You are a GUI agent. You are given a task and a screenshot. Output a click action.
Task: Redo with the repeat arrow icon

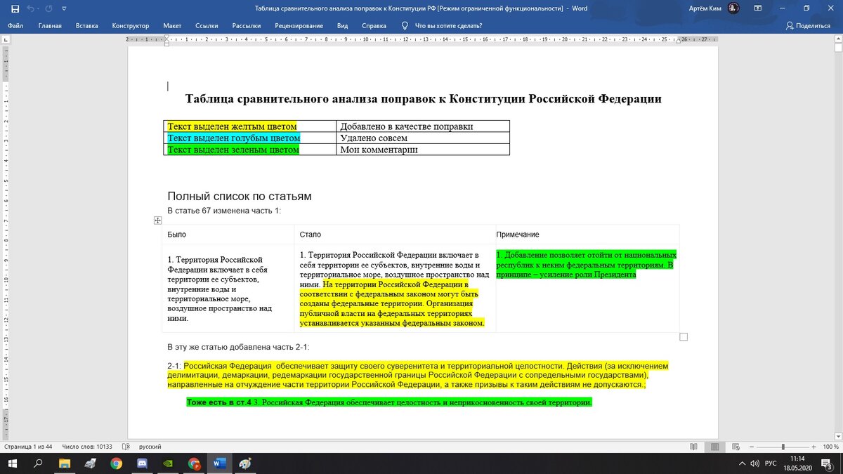[48, 8]
